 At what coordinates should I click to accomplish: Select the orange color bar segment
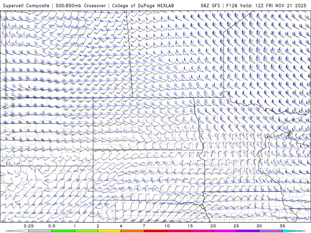(x=132, y=231)
